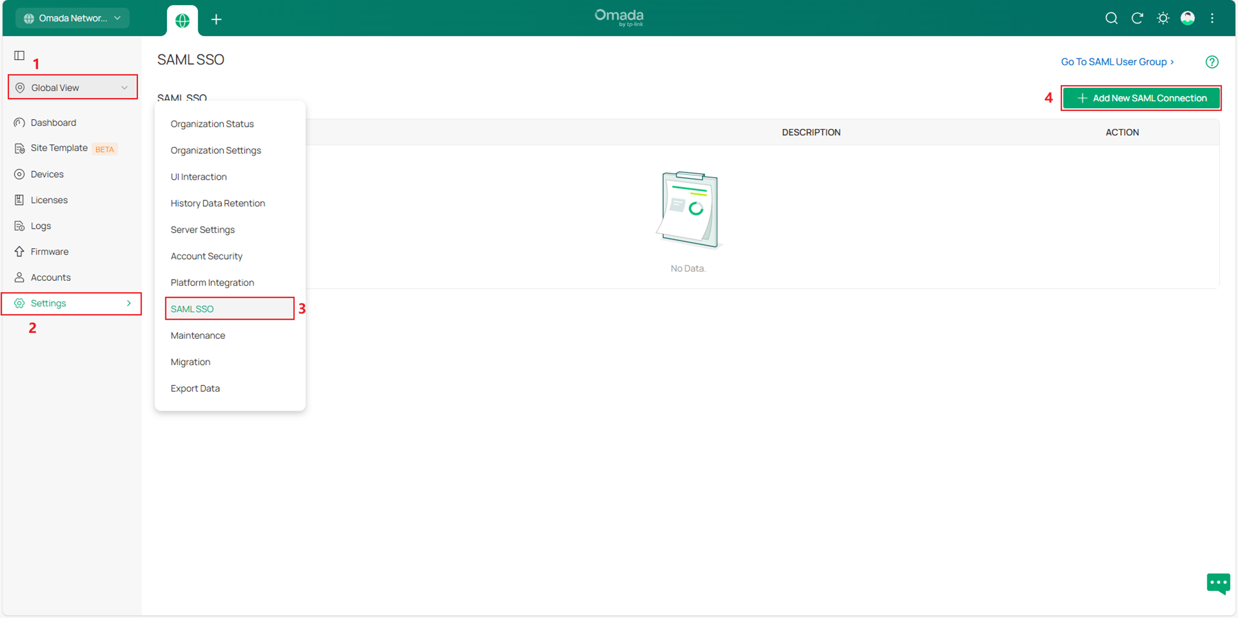Open the help question mark icon
Image resolution: width=1238 pixels, height=618 pixels.
(1212, 62)
